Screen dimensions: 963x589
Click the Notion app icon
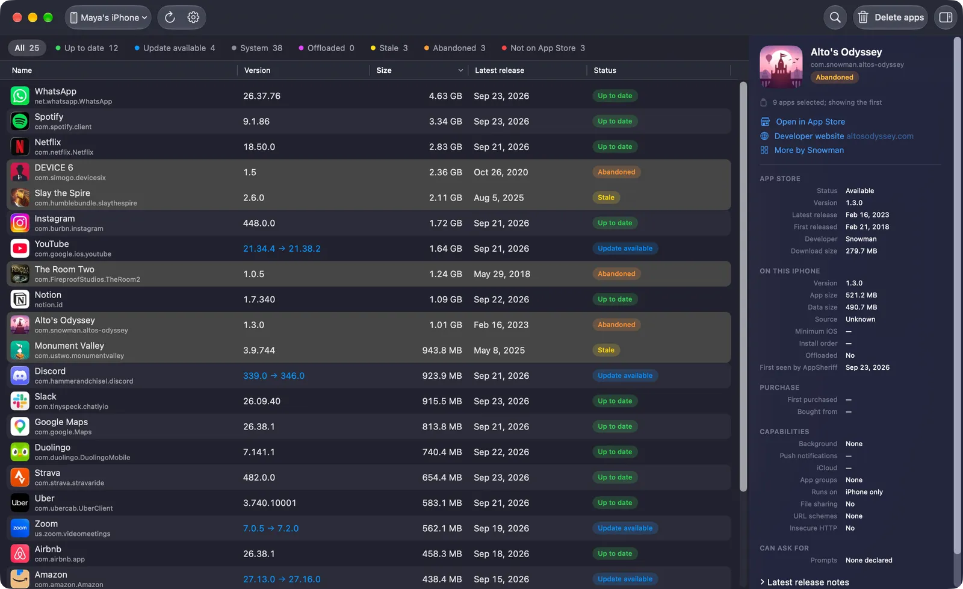[20, 299]
